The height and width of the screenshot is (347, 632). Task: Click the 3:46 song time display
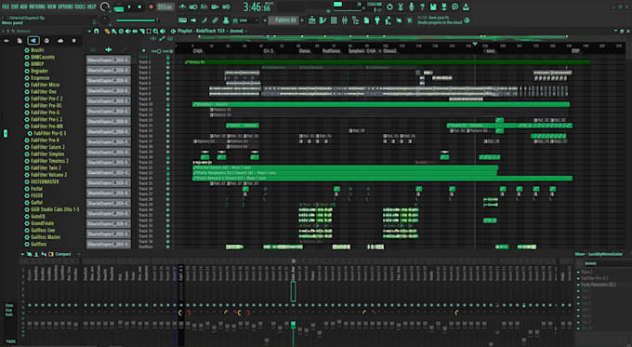tap(257, 7)
